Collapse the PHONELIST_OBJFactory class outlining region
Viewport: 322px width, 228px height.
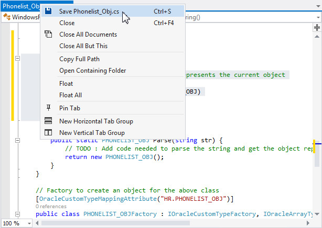click(x=18, y=214)
